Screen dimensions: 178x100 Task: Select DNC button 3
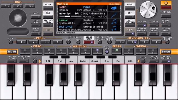coord(30,6)
